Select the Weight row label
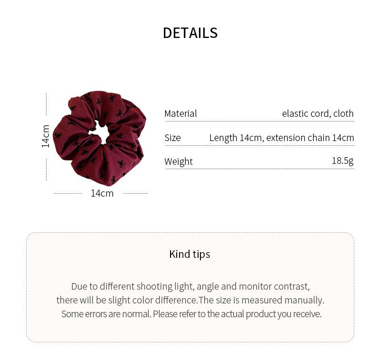The image size is (380, 359). pos(179,161)
